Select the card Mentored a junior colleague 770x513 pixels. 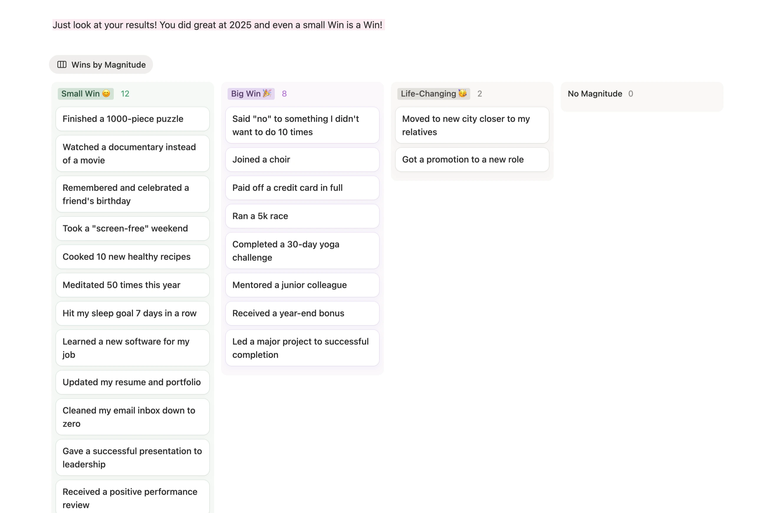(x=302, y=285)
